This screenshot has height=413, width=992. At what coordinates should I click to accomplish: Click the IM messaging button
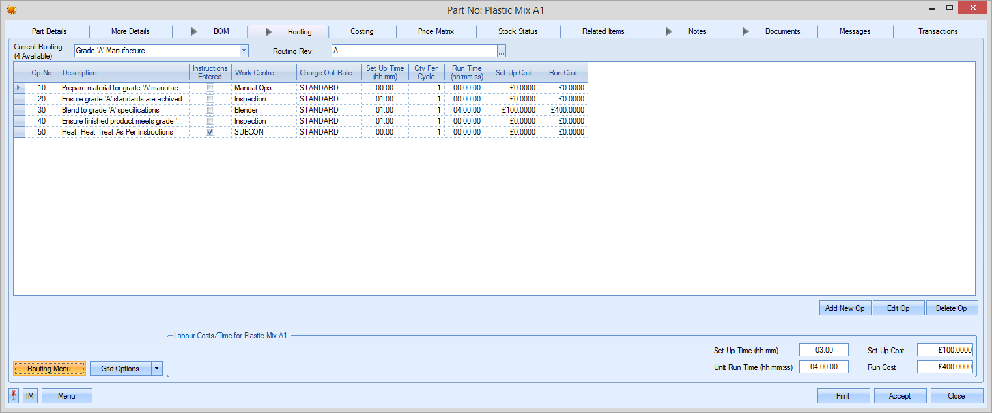tap(30, 395)
